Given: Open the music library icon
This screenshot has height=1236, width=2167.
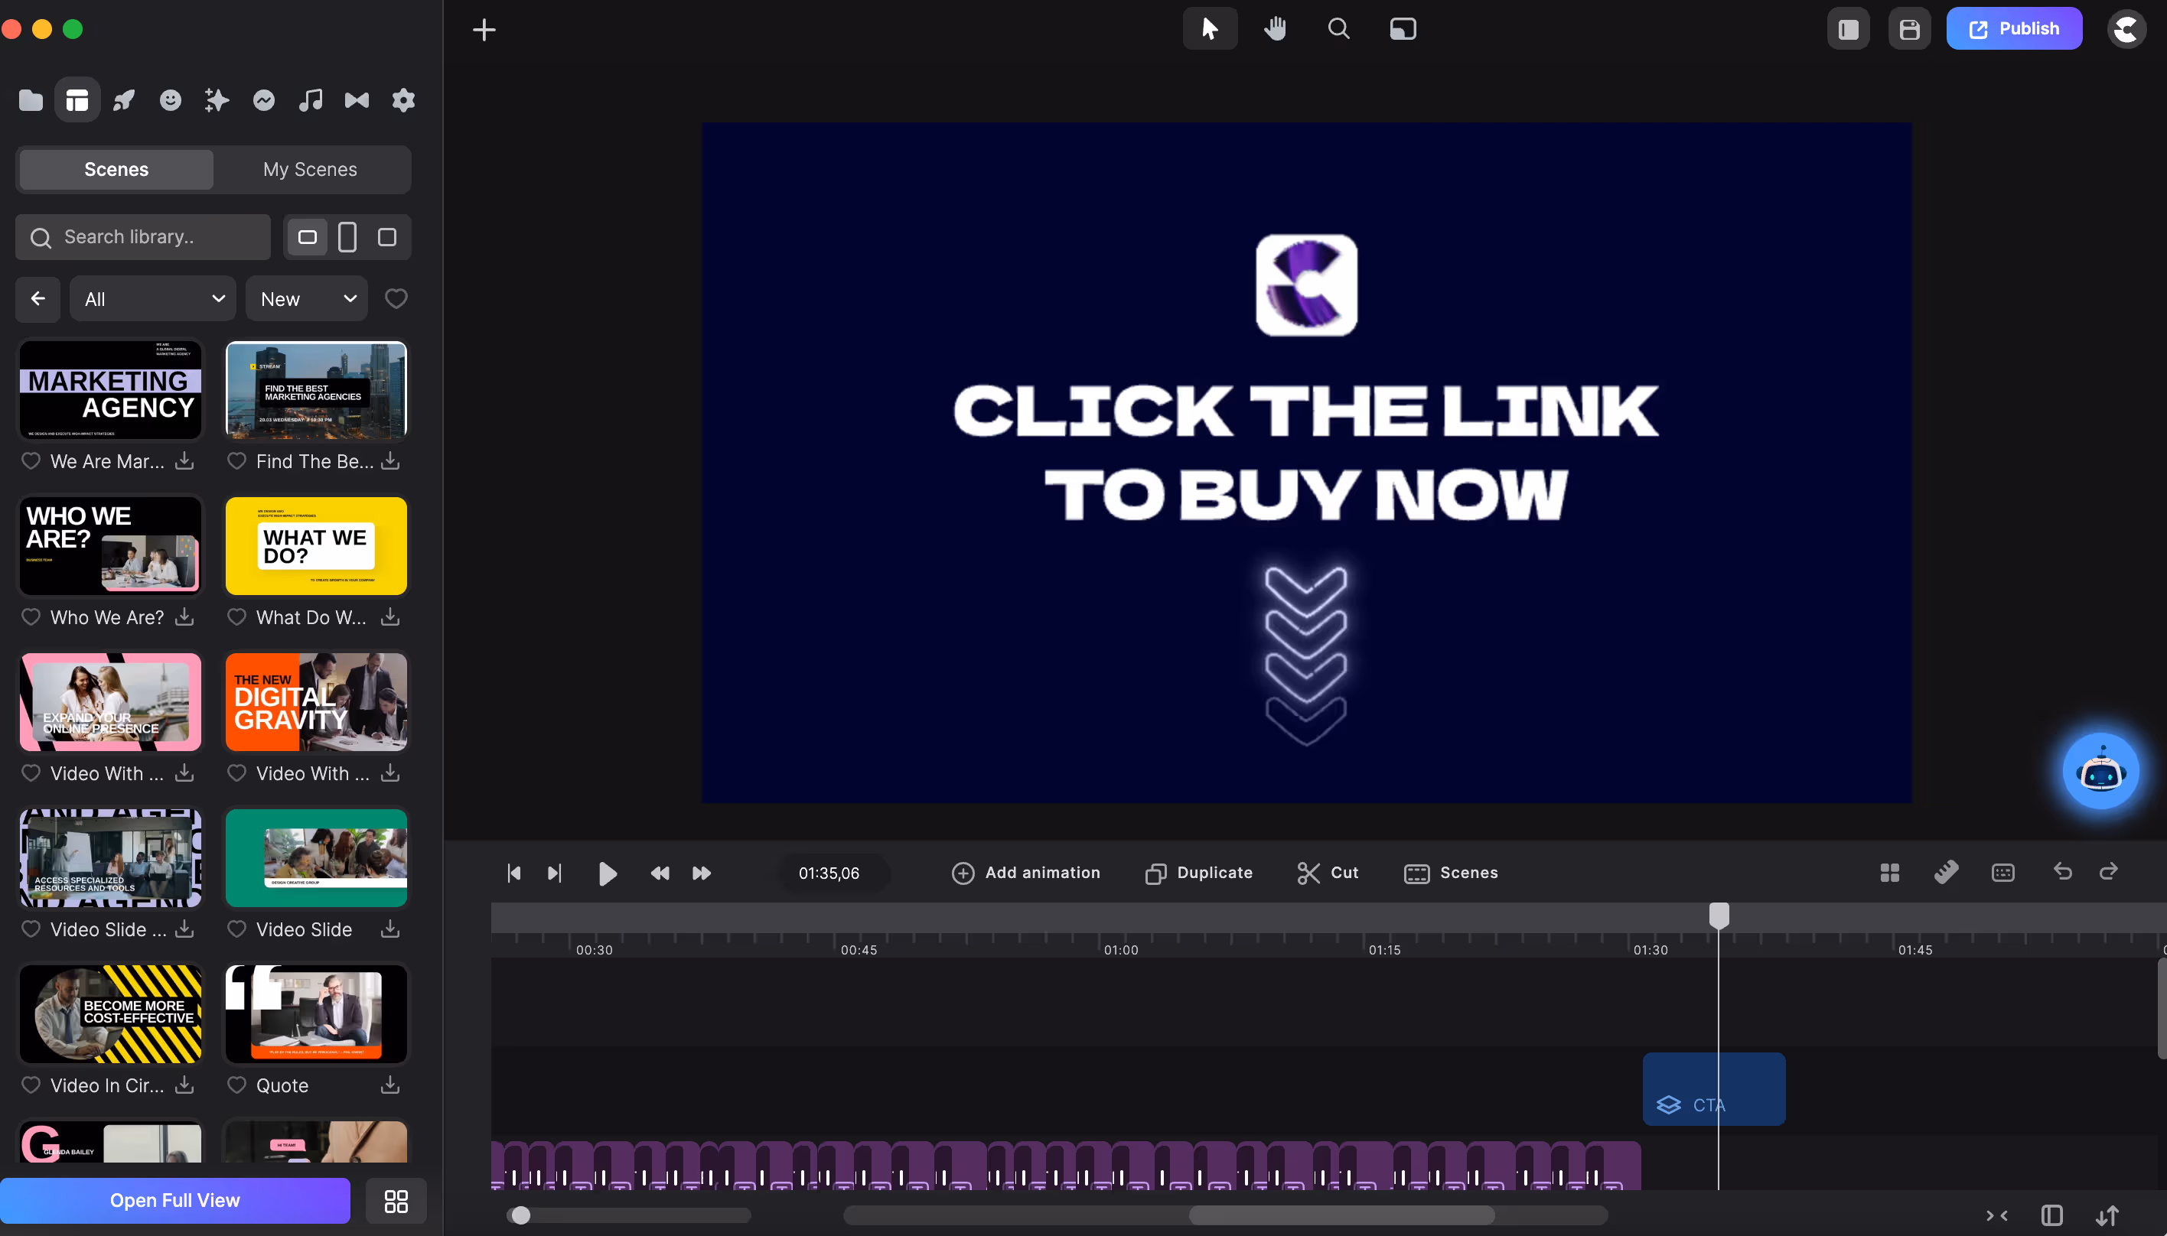Looking at the screenshot, I should pyautogui.click(x=310, y=100).
